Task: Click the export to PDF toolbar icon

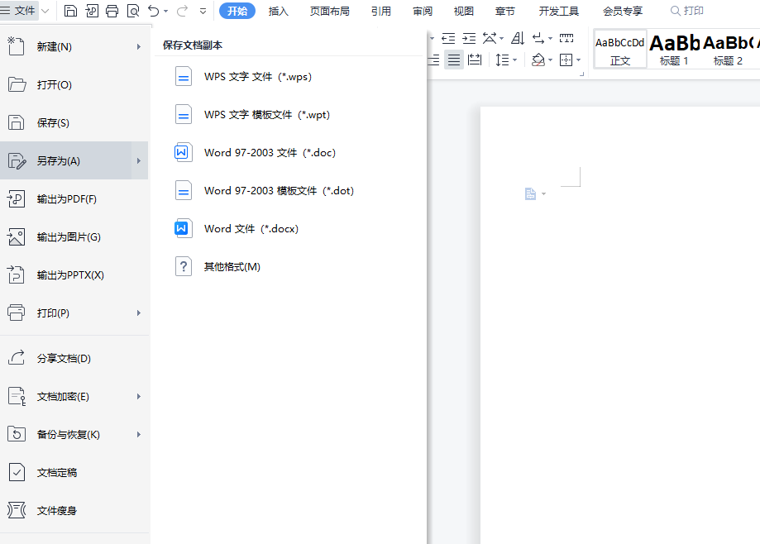Action: [x=92, y=11]
